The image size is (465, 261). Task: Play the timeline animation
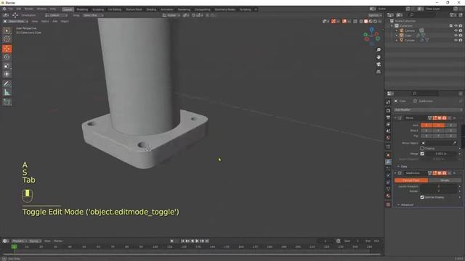point(197,241)
